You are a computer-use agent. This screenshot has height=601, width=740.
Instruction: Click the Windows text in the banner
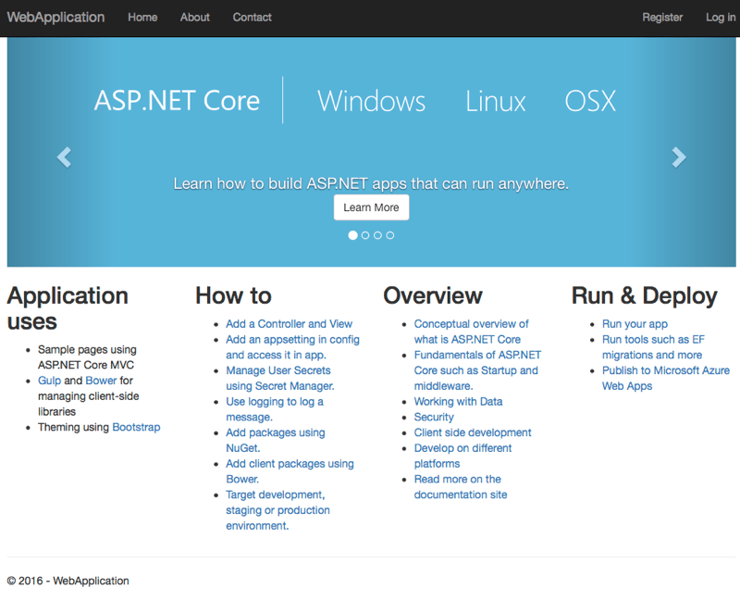372,101
